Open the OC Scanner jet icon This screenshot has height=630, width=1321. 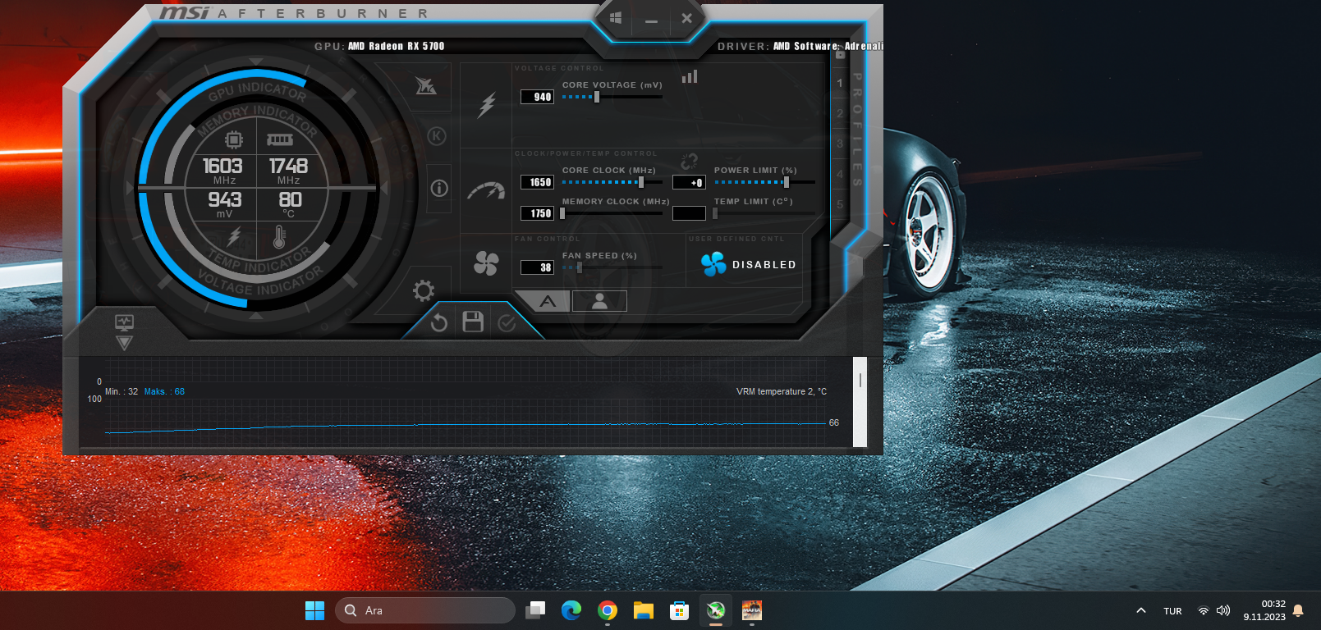[426, 85]
